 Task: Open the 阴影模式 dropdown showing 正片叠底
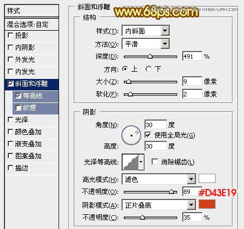pyautogui.click(x=159, y=205)
